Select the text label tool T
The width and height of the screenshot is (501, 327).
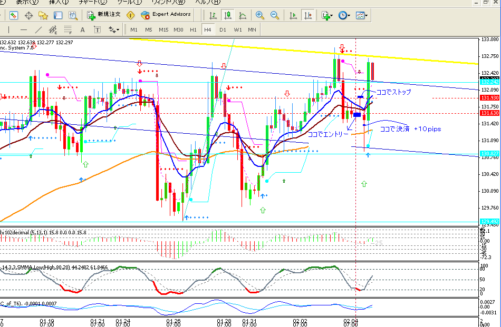click(x=98, y=30)
